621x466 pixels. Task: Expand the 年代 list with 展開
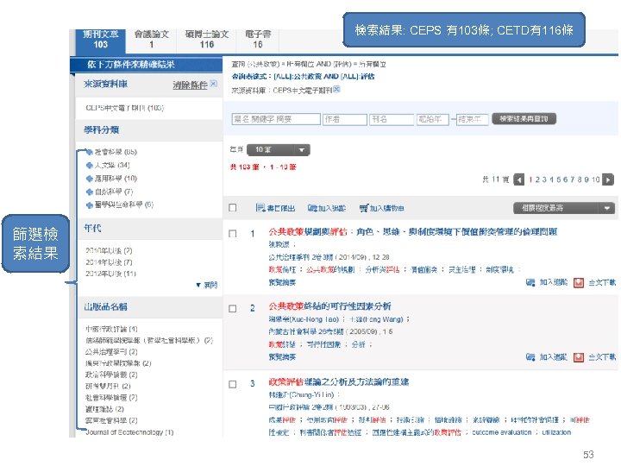coord(207,285)
